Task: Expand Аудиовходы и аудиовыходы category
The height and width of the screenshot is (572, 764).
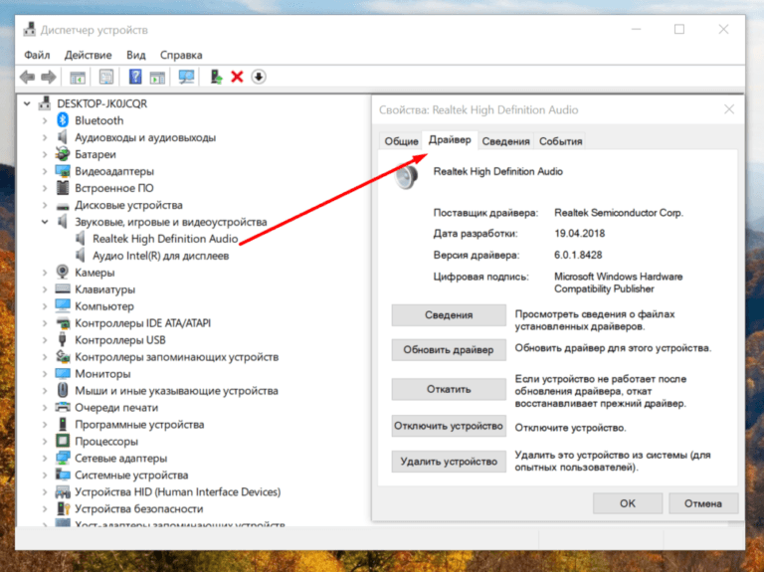Action: (x=45, y=137)
